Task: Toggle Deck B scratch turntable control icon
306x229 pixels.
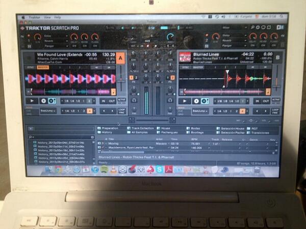Action: pos(205,101)
